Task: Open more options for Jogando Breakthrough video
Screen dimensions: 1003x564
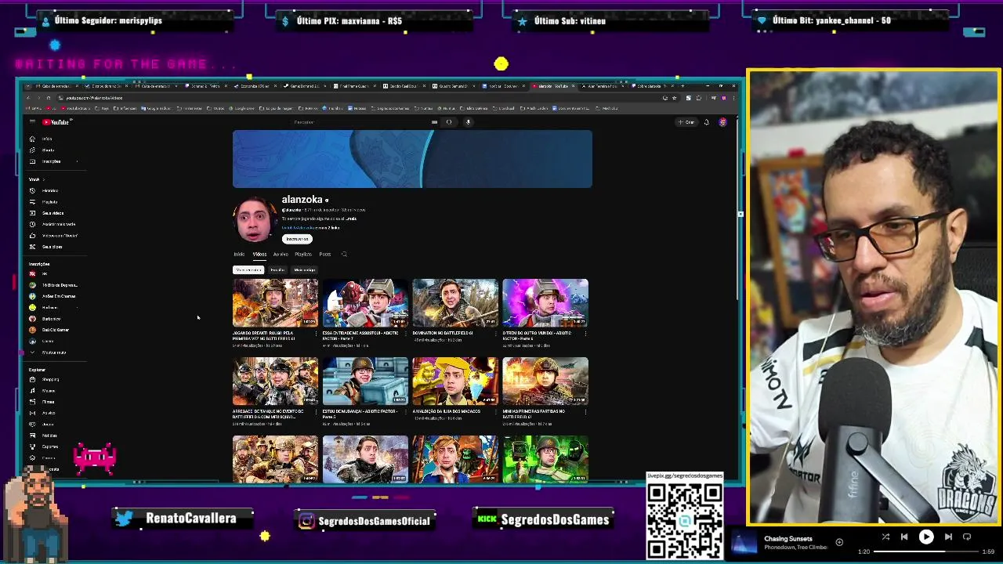Action: point(316,334)
